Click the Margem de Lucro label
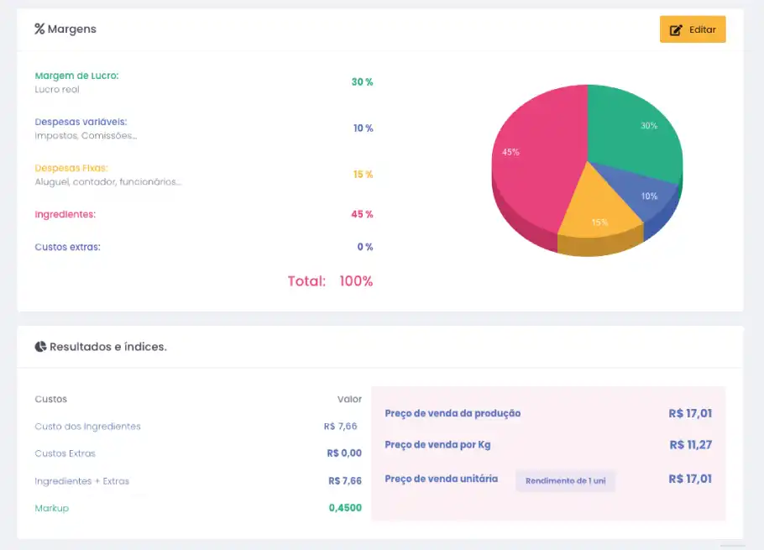 pyautogui.click(x=76, y=76)
